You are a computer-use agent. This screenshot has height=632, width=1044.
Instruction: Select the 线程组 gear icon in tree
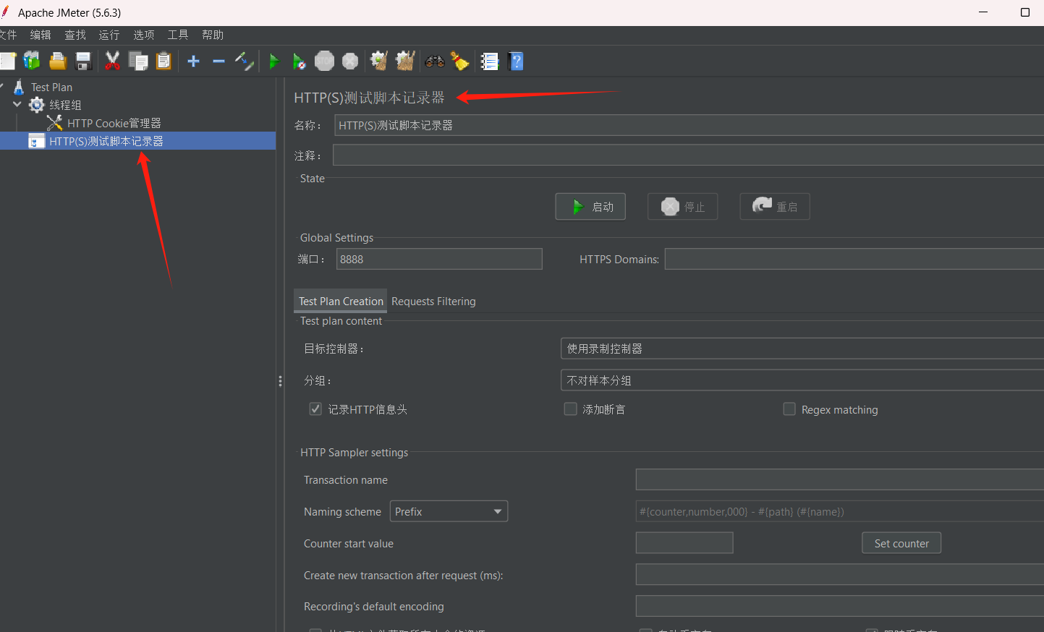tap(37, 105)
